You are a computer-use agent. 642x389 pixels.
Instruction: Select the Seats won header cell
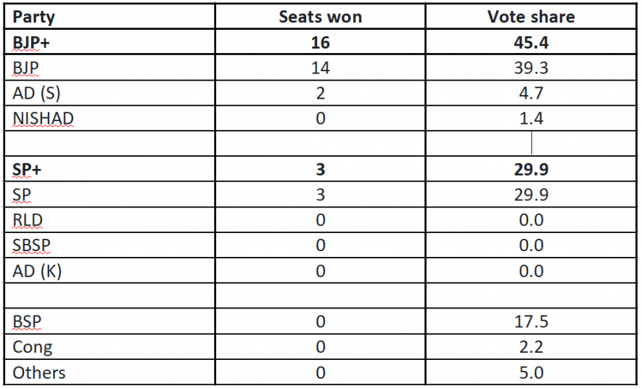320,17
